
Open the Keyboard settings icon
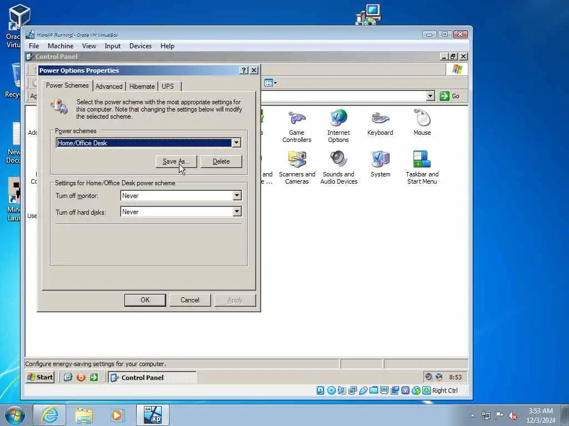380,123
